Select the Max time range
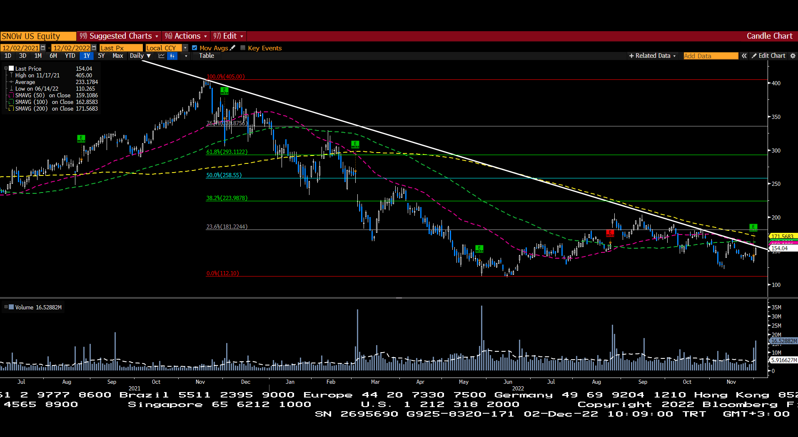Image resolution: width=798 pixels, height=437 pixels. tap(118, 56)
